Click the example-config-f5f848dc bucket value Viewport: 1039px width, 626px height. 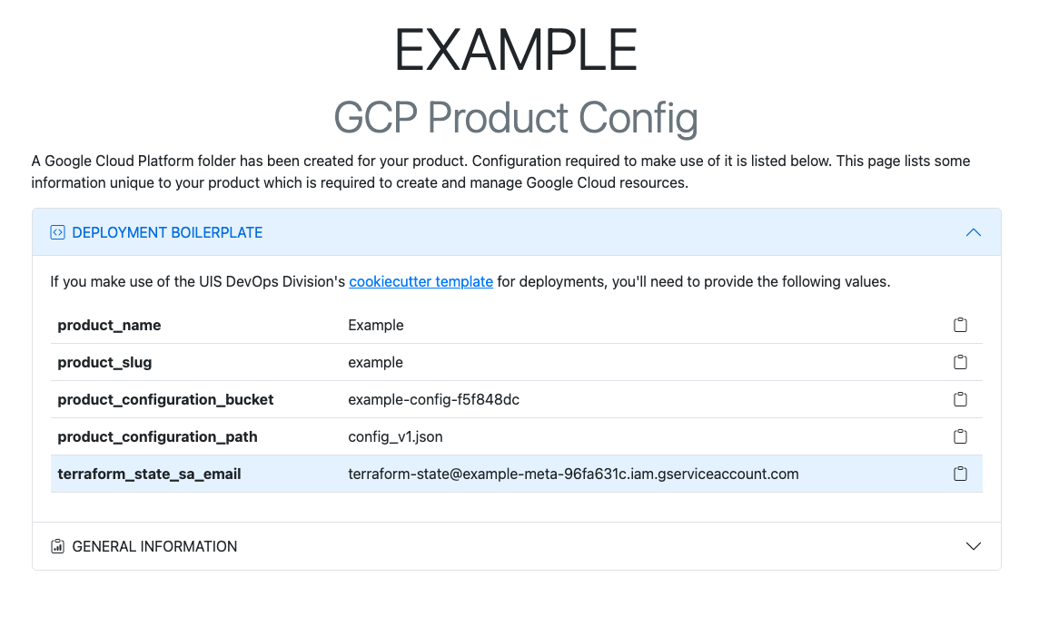(x=433, y=399)
